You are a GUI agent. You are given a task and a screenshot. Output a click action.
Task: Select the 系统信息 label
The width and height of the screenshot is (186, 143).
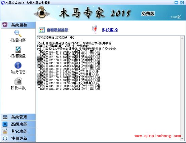pyautogui.click(x=18, y=72)
